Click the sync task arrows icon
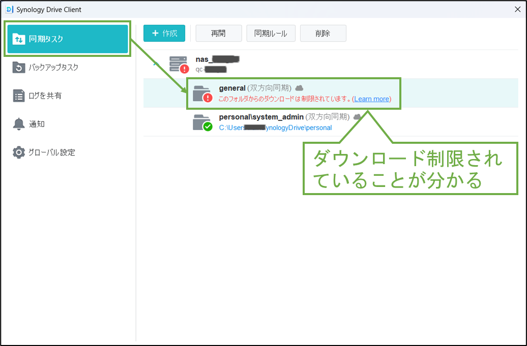The width and height of the screenshot is (527, 346). pos(18,39)
